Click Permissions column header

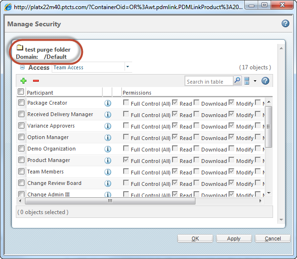197,93
